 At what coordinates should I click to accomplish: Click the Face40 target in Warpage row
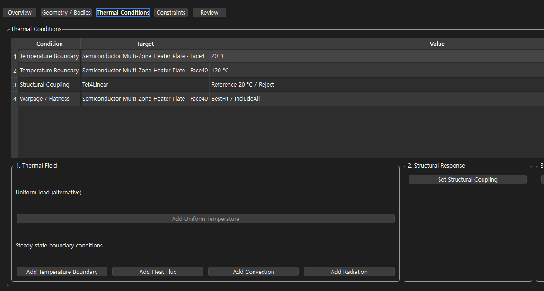click(x=145, y=99)
